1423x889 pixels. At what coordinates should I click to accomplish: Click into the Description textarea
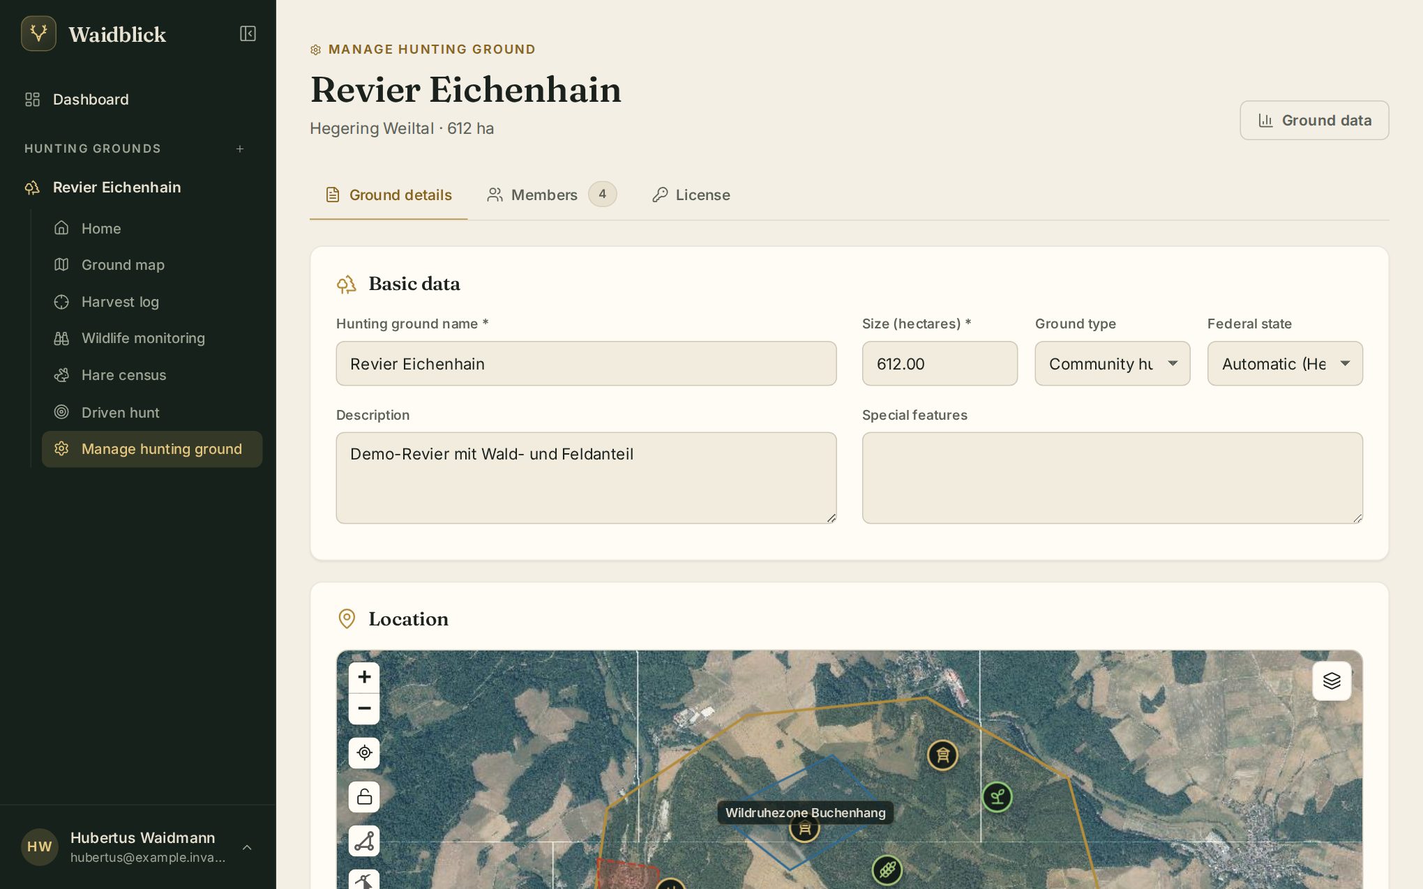coord(586,478)
